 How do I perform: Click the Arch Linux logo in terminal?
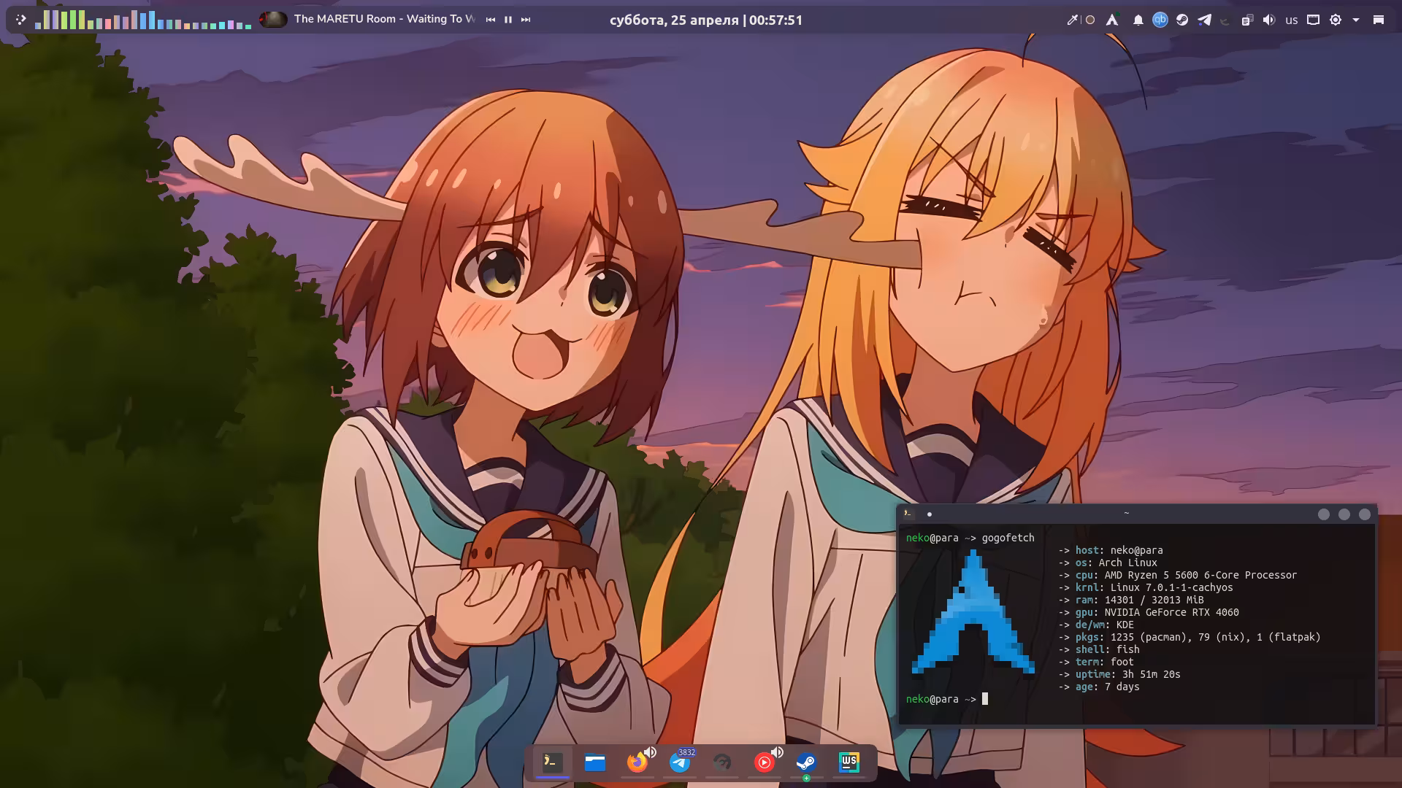pyautogui.click(x=973, y=613)
